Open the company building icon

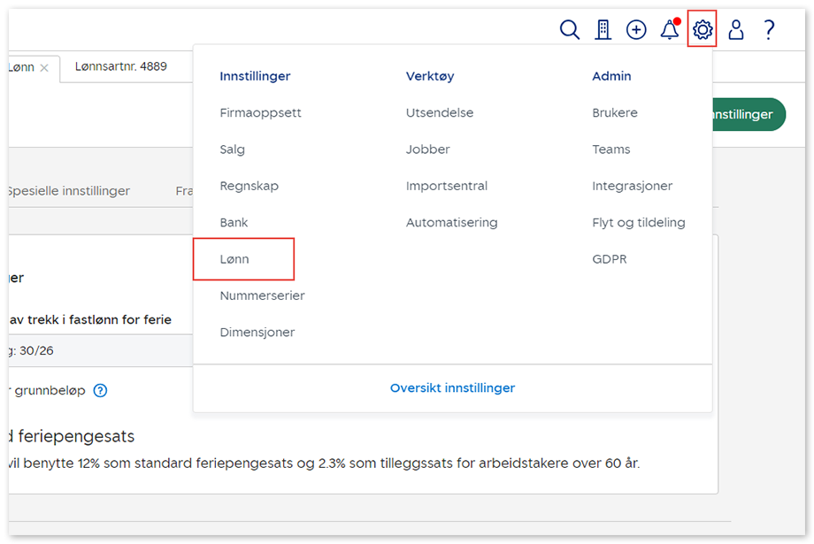pyautogui.click(x=603, y=30)
